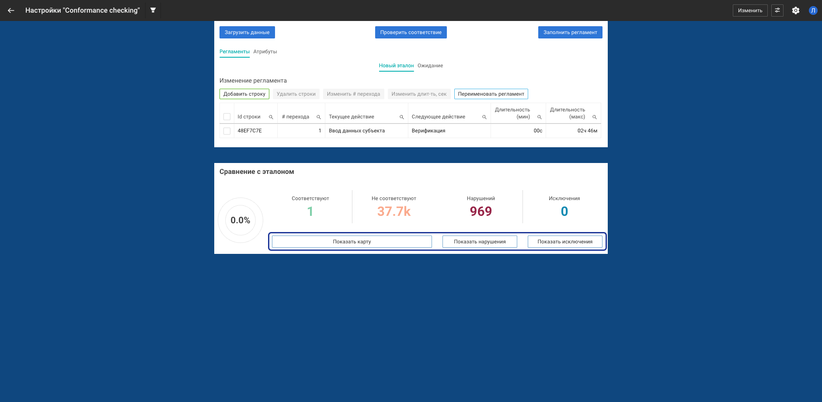The width and height of the screenshot is (822, 402).
Task: Click Показать нарушения button
Action: (479, 242)
